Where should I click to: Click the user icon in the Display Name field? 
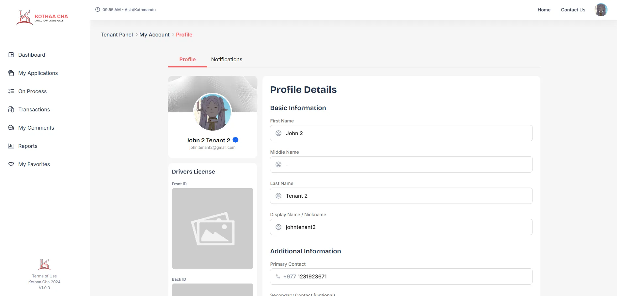pos(278,227)
